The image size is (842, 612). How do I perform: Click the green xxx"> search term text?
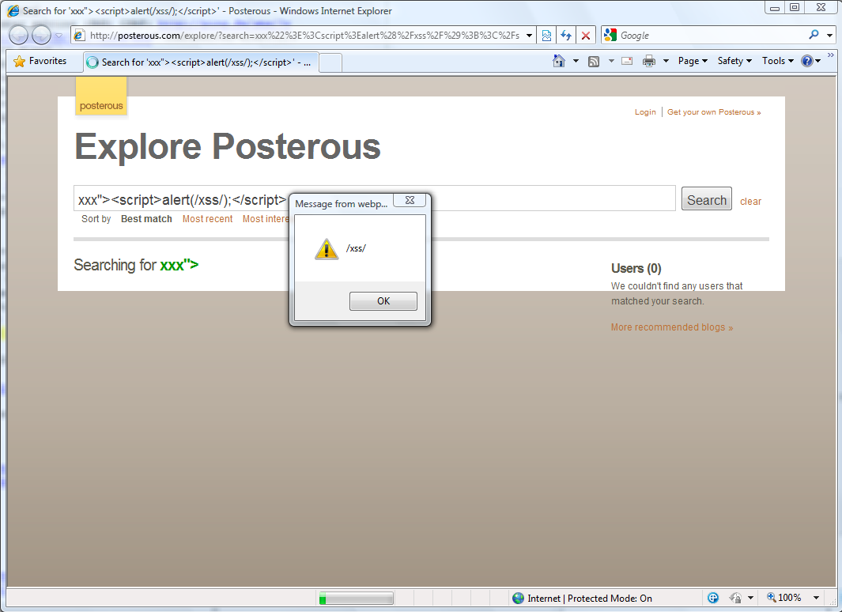pos(179,265)
